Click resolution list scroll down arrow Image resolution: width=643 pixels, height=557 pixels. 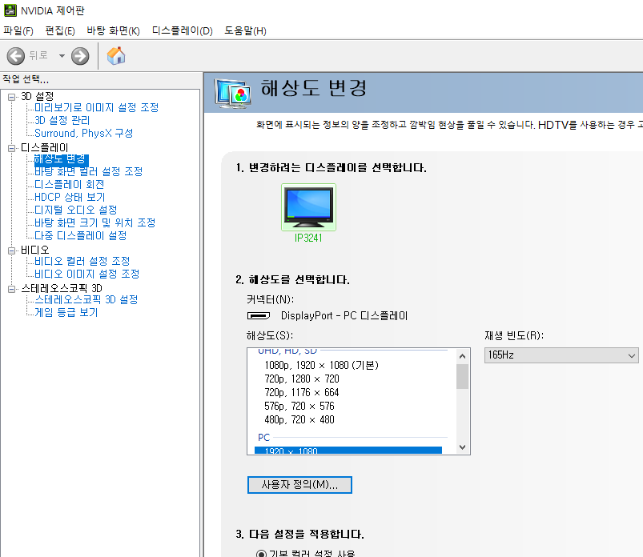[x=463, y=447]
